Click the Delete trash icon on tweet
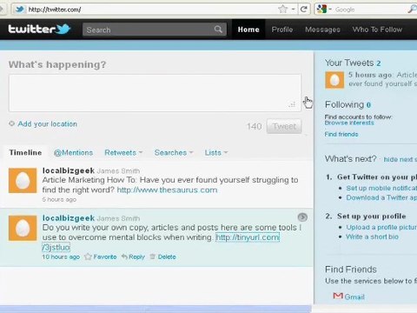417x313 pixels. tap(153, 256)
